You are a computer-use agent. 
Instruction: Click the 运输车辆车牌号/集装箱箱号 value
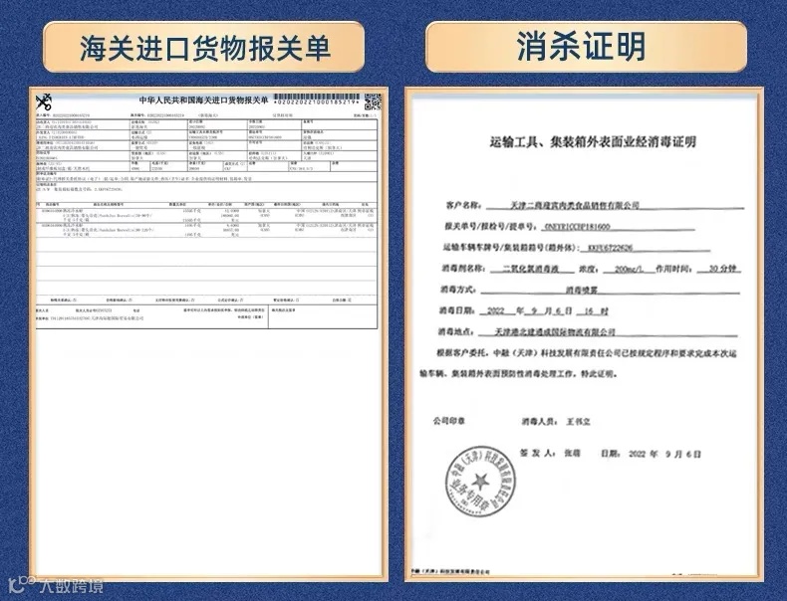[x=610, y=248]
